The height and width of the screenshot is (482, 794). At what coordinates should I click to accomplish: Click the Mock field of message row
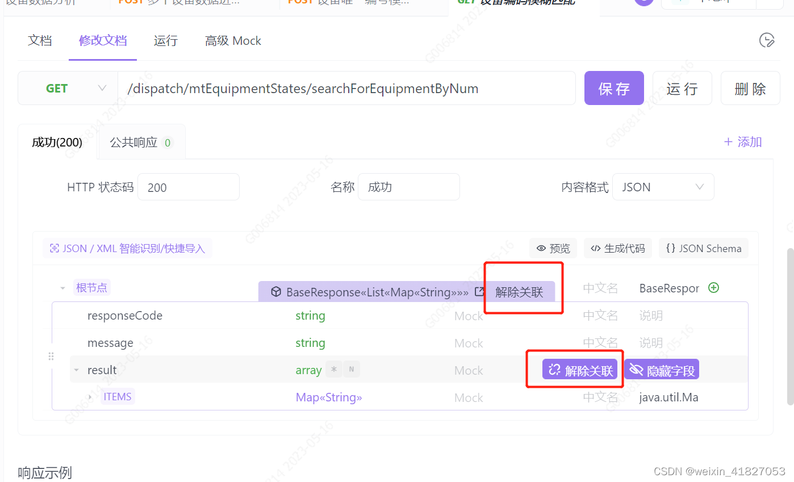click(x=469, y=343)
